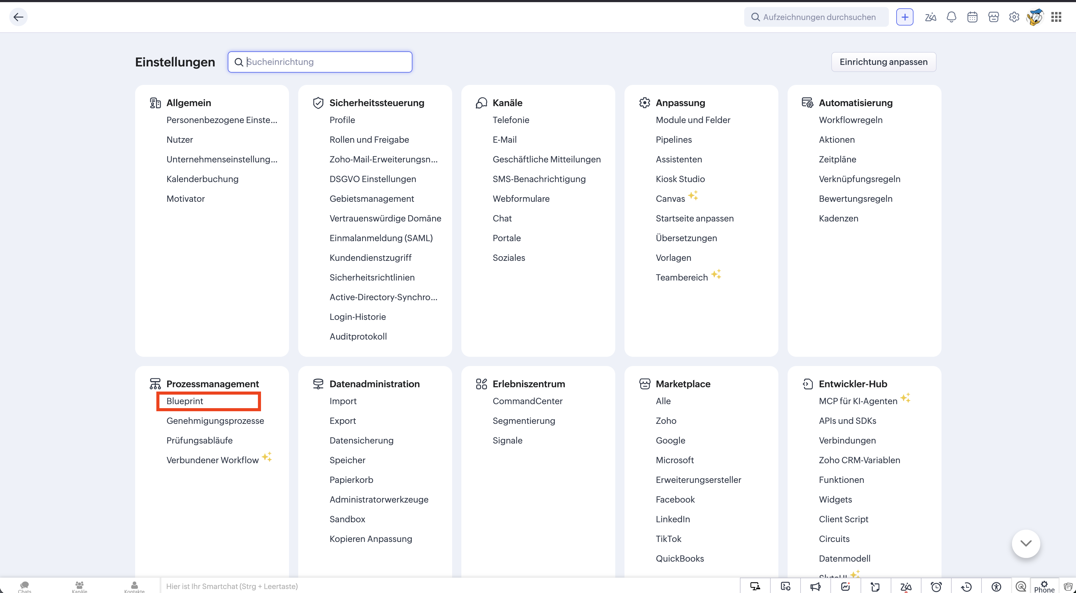This screenshot has height=593, width=1076.
Task: Open Segmentierung
Action: [x=524, y=421]
